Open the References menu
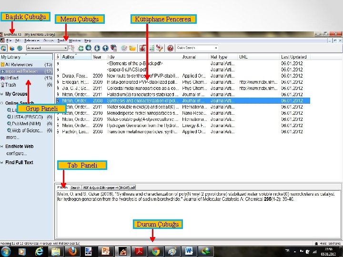 (32, 40)
